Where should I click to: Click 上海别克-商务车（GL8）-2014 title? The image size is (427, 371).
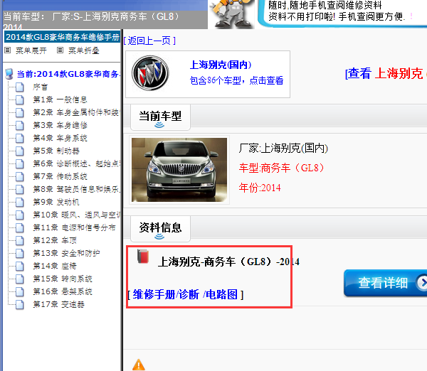228,262
